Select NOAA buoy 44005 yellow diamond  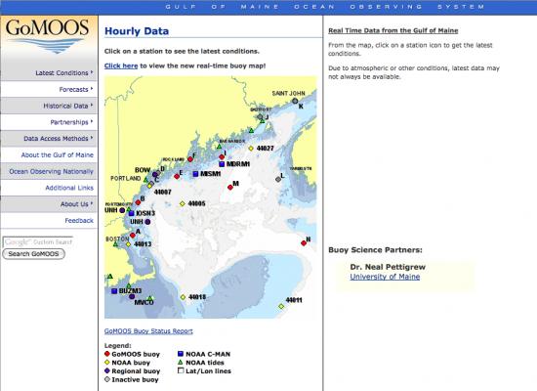point(183,203)
